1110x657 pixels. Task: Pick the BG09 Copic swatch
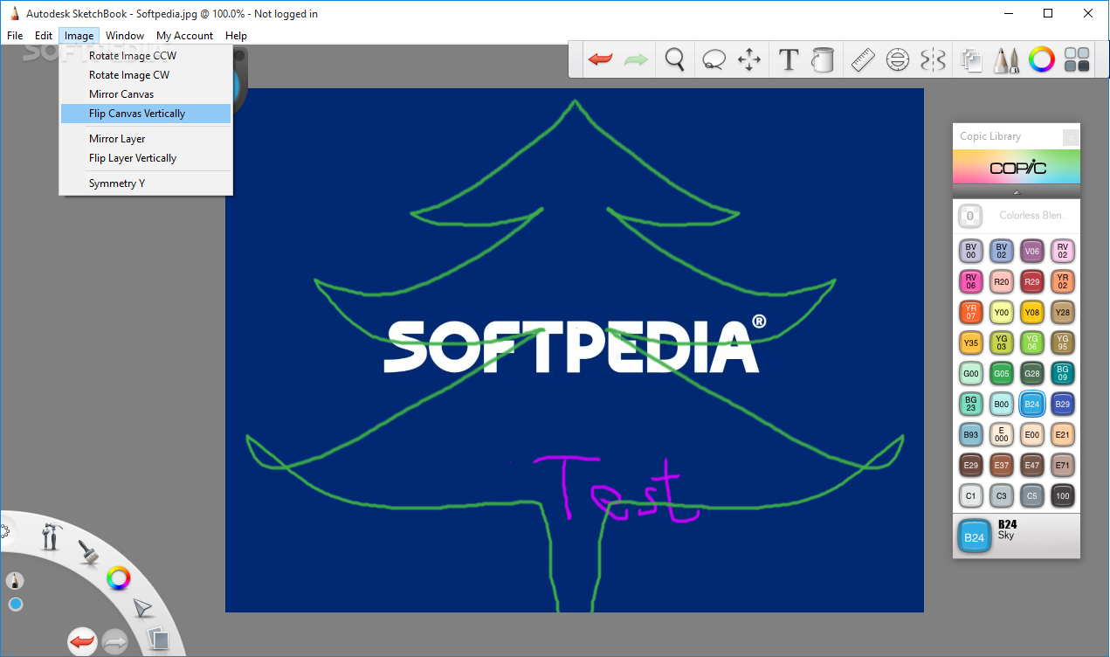(x=1063, y=374)
